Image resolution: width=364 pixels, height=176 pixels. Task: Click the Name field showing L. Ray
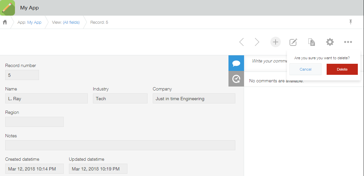click(x=46, y=98)
